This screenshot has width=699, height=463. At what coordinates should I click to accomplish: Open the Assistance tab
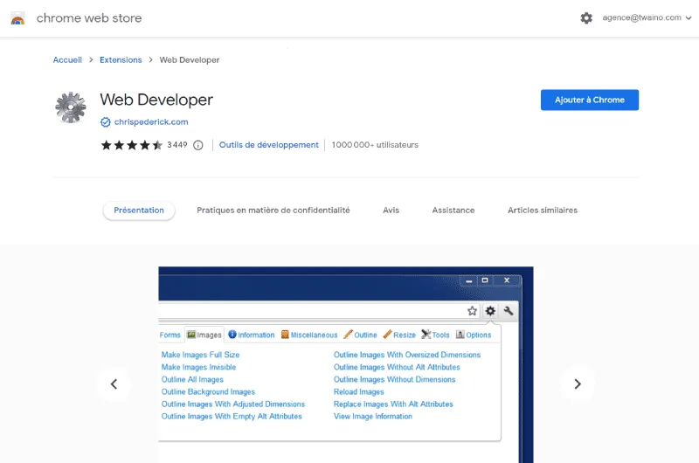click(453, 211)
